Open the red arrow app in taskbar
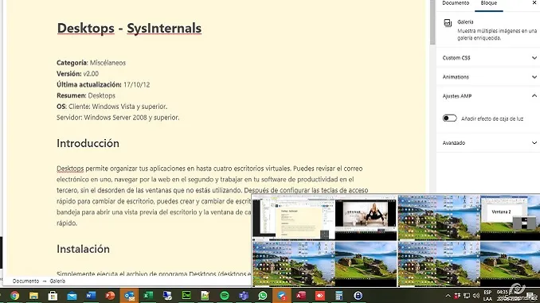Screen dimensions: 540x303 [x=320, y=296]
